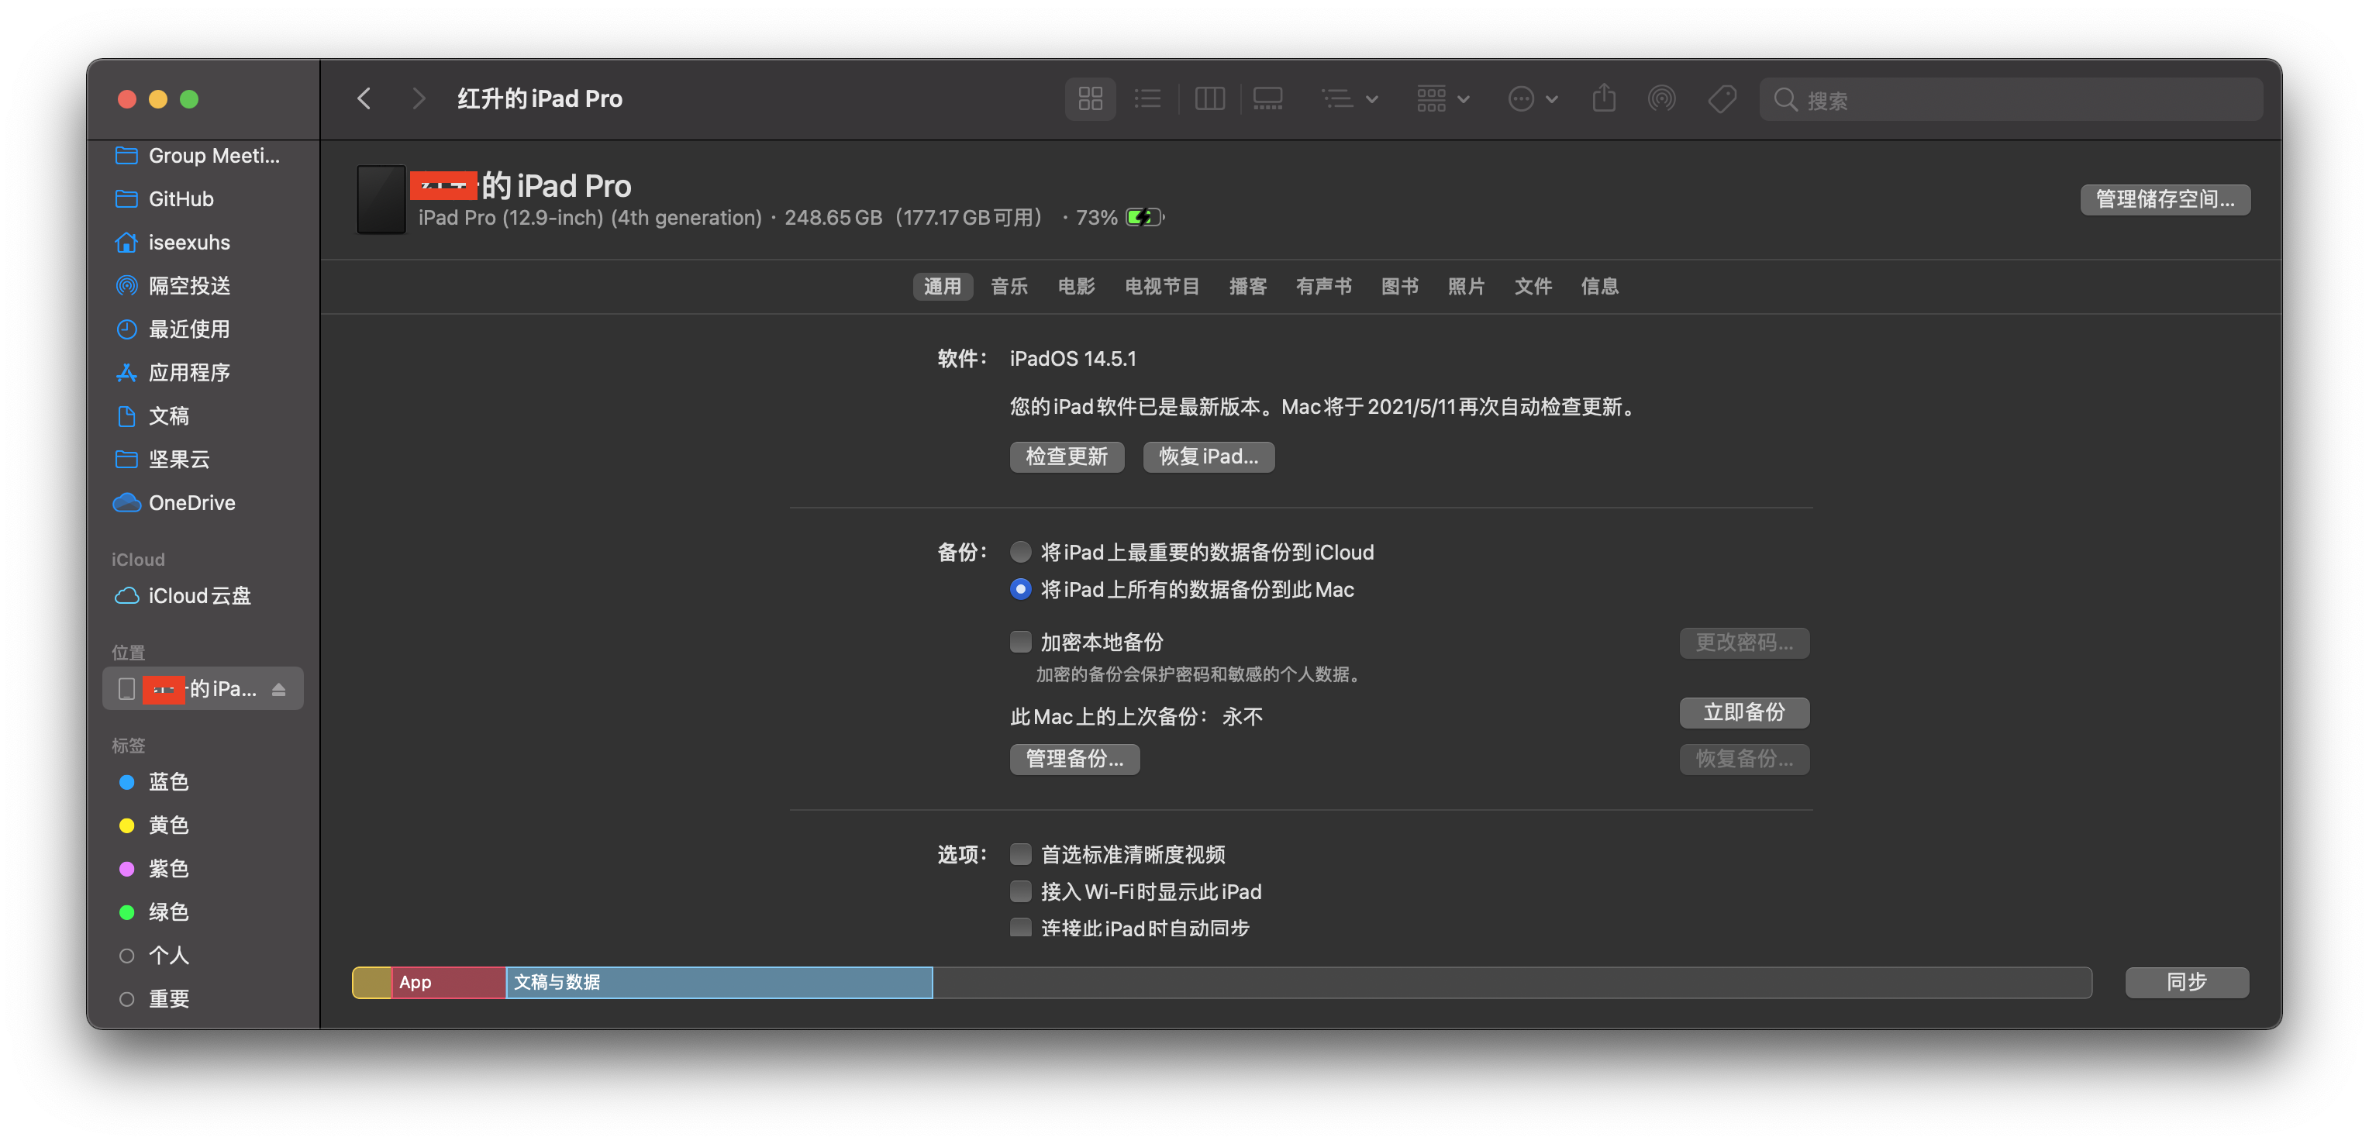This screenshot has height=1144, width=2369.
Task: Click 立即备份 button
Action: tap(1744, 712)
